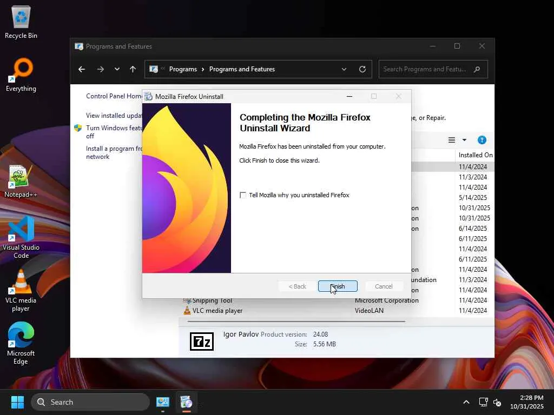Viewport: 554px width, 415px height.
Task: Open Install a program from network link
Action: click(x=114, y=152)
